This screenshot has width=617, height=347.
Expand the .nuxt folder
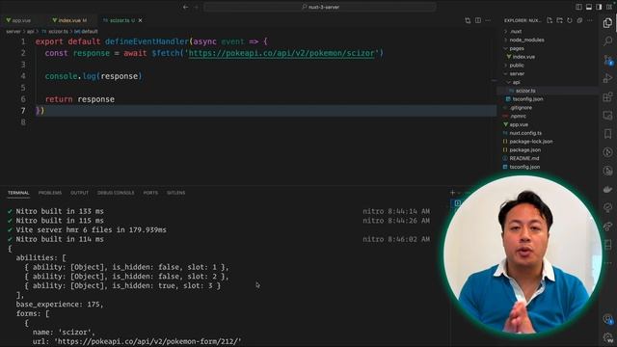(x=516, y=32)
